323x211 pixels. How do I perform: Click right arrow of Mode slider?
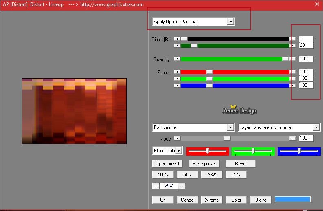coord(292,138)
